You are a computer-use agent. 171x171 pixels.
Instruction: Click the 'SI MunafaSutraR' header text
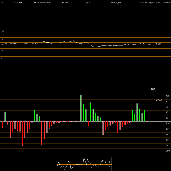(x=42, y=3)
